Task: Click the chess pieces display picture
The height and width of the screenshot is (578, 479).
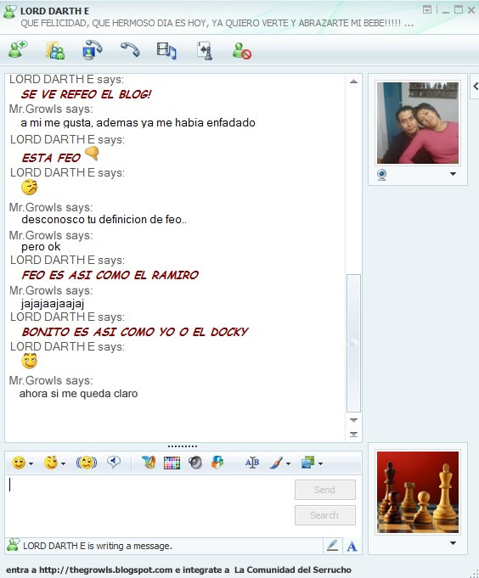Action: pyautogui.click(x=418, y=492)
